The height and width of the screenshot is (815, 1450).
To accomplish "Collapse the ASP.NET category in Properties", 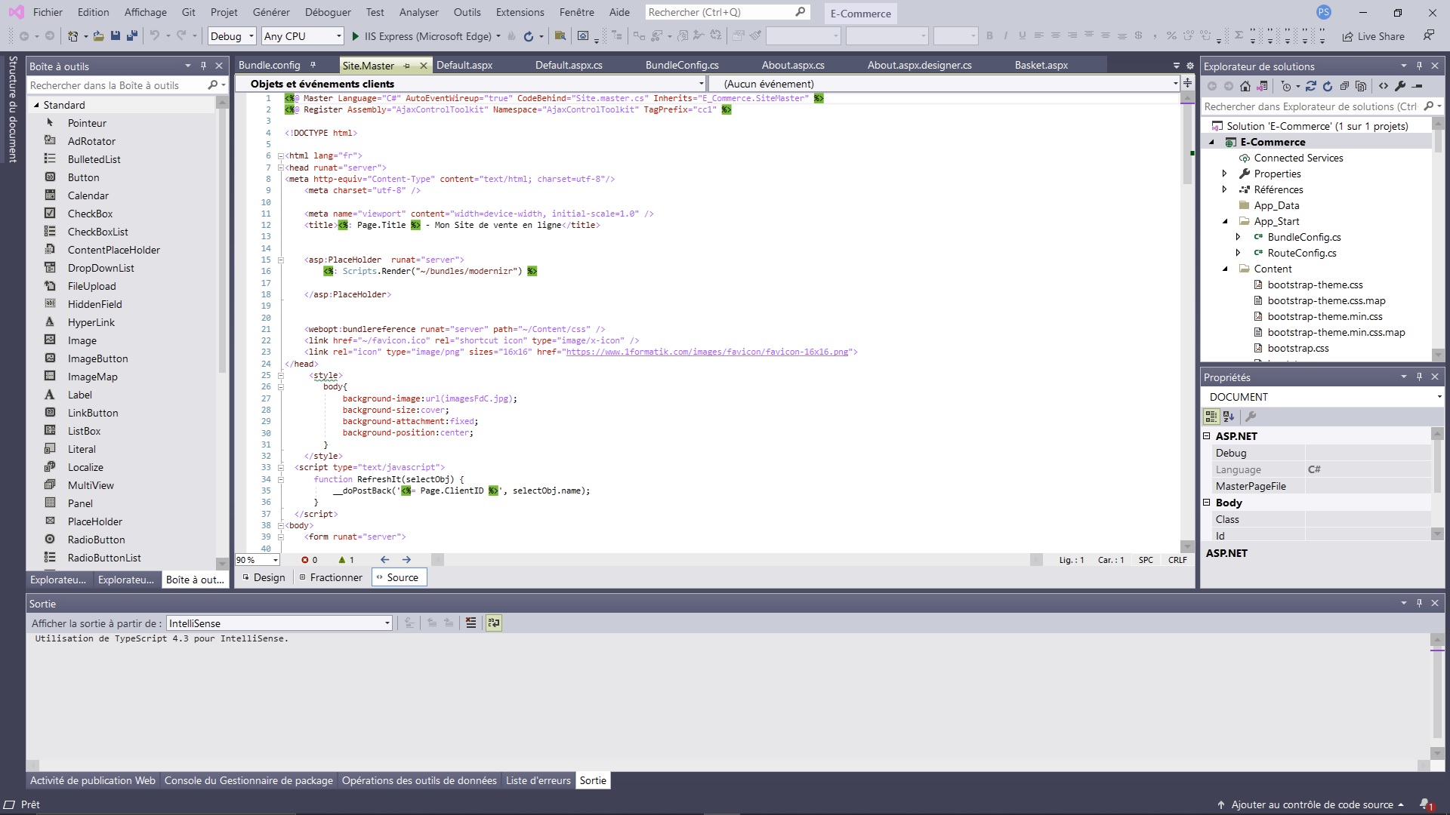I will coord(1207,436).
